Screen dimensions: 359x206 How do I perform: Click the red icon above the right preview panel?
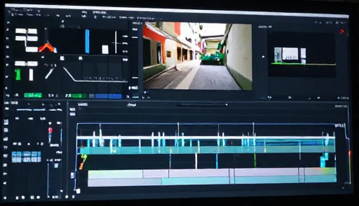(x=342, y=31)
